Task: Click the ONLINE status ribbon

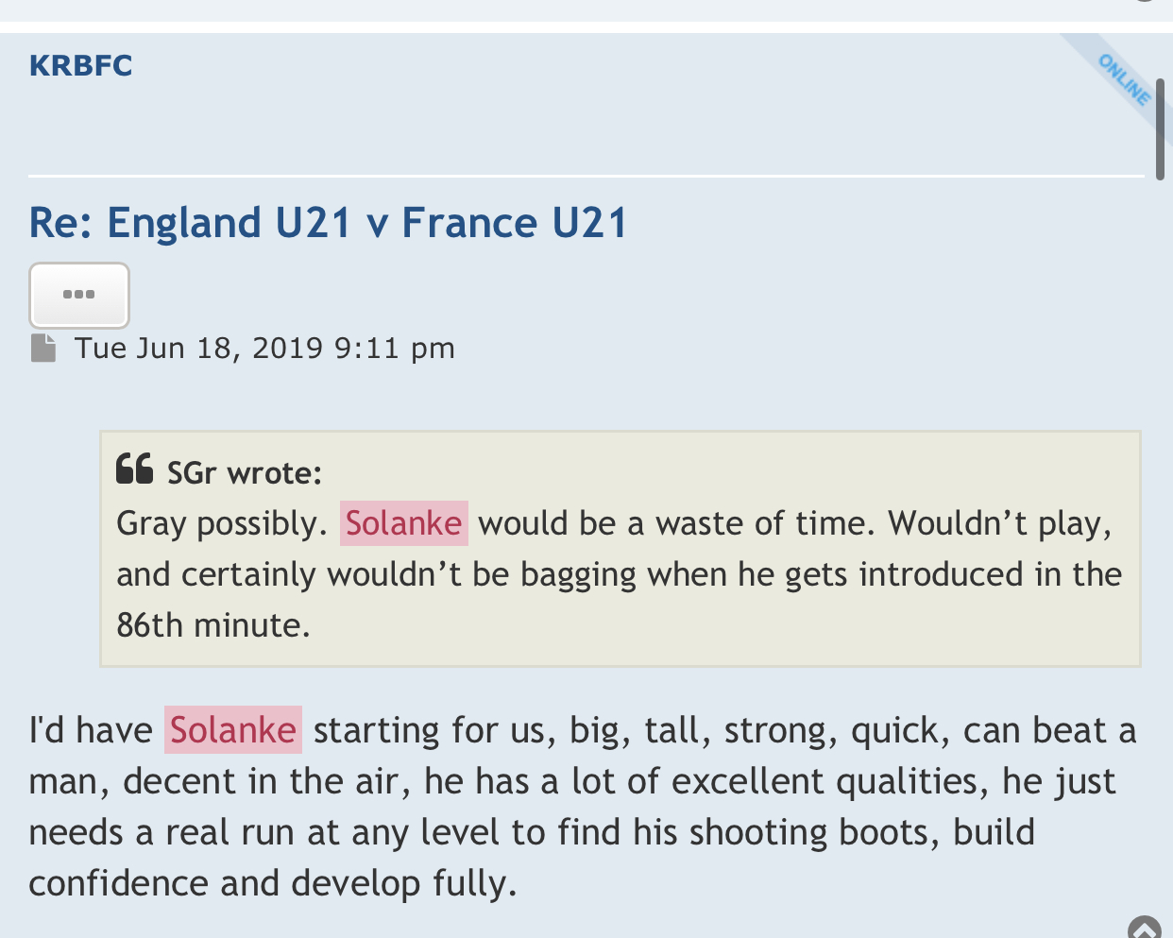Action: coord(1123,78)
